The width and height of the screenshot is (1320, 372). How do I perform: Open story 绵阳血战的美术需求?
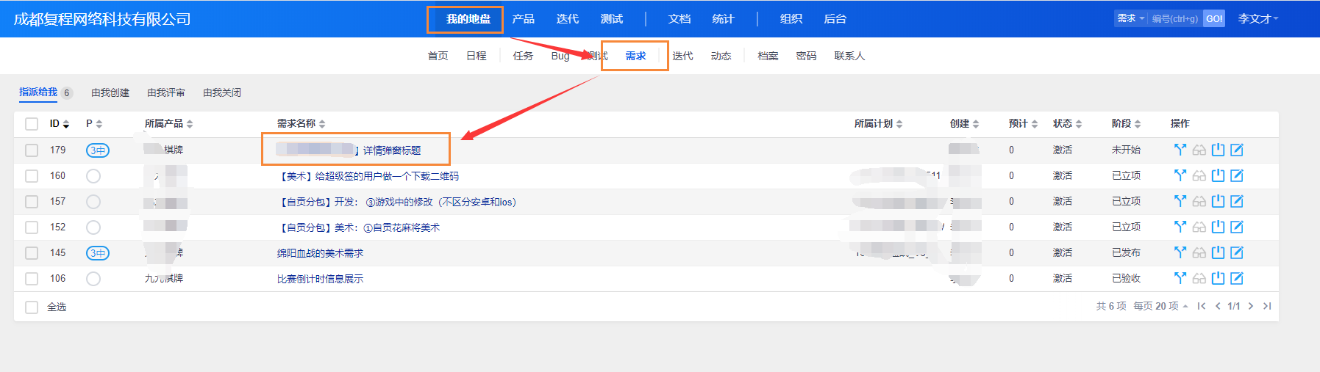pos(320,253)
